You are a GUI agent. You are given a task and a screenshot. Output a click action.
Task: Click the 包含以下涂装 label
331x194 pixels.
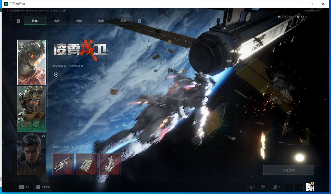61,147
